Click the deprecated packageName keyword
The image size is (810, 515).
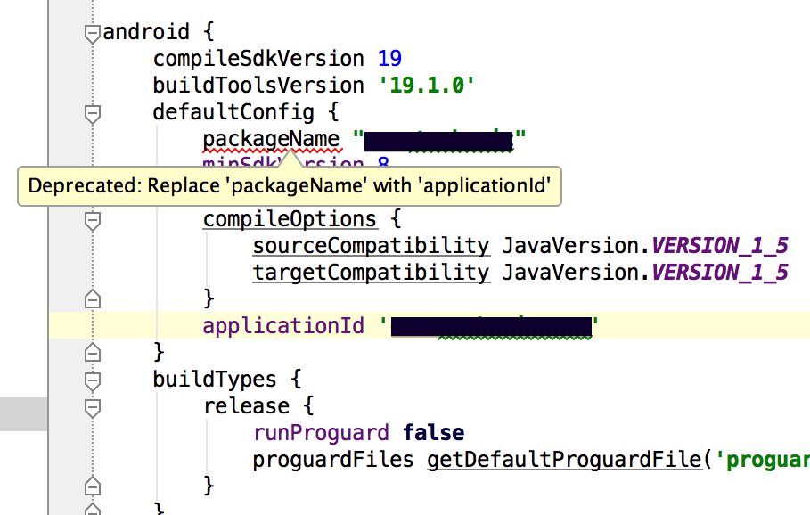[271, 140]
